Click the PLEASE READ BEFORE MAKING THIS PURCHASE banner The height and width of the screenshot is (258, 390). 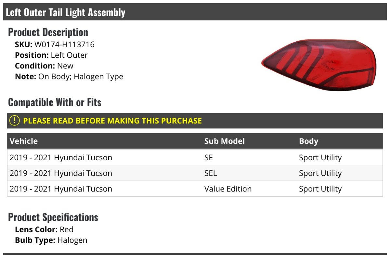click(195, 121)
